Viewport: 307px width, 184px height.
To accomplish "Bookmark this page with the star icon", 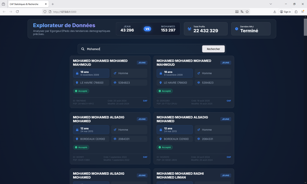I will click(247, 12).
